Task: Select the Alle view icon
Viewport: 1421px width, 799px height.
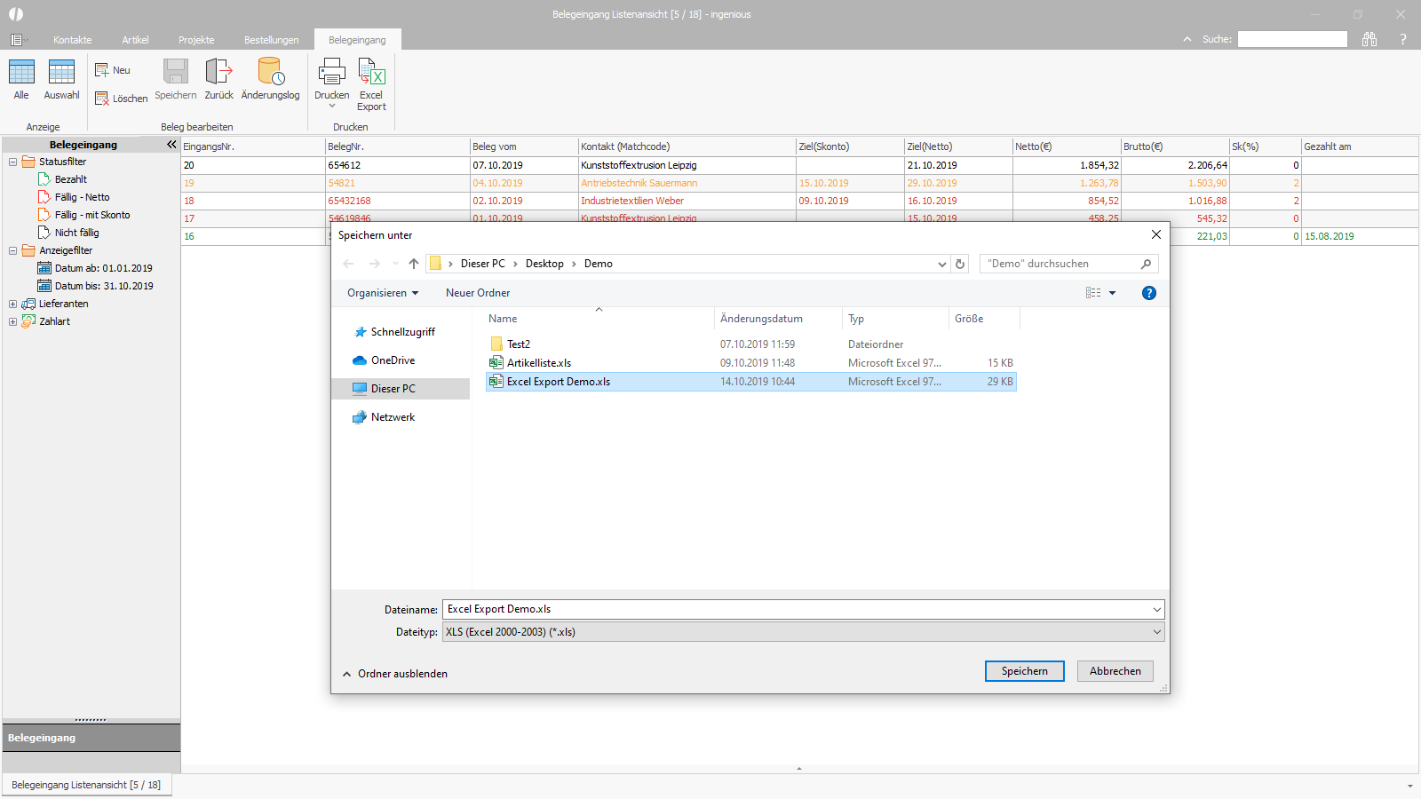Action: (21, 72)
